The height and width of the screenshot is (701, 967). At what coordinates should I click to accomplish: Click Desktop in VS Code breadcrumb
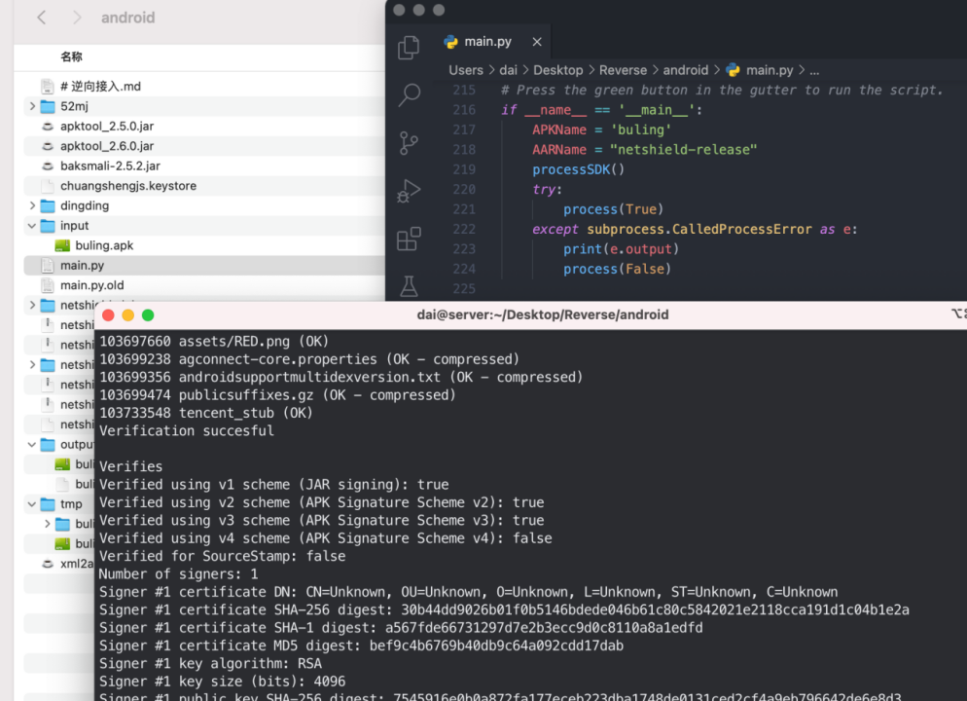[x=557, y=70]
